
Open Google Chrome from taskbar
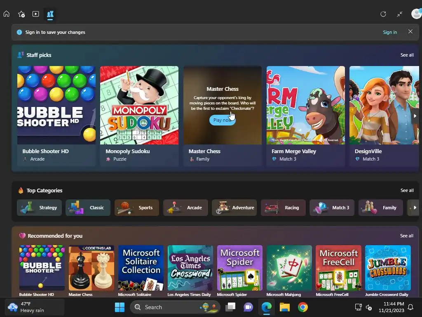click(x=303, y=307)
